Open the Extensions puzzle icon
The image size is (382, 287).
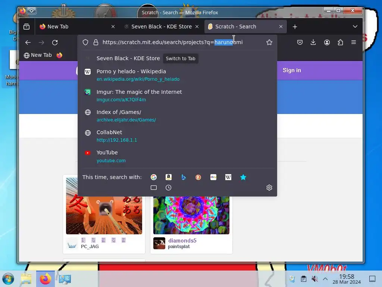click(340, 42)
